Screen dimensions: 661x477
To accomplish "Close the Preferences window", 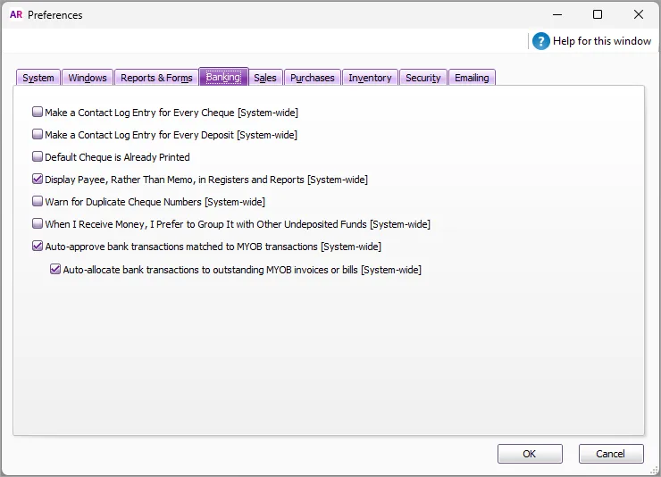I will pyautogui.click(x=639, y=15).
